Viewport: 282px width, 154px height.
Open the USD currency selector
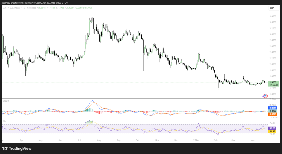coord(272,8)
